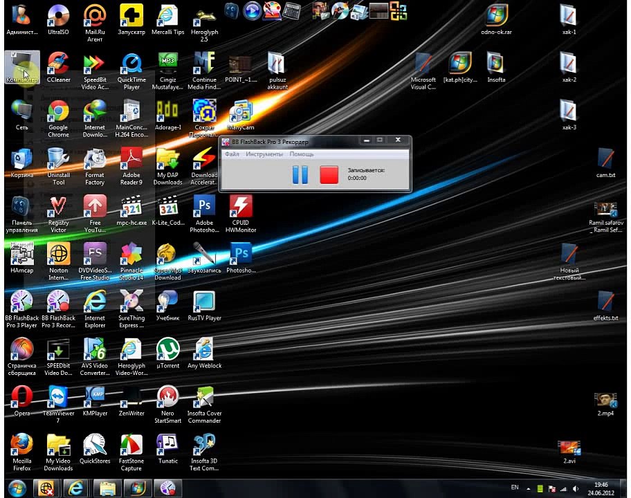Select the pulsuz akkaunt file

pyautogui.click(x=277, y=71)
